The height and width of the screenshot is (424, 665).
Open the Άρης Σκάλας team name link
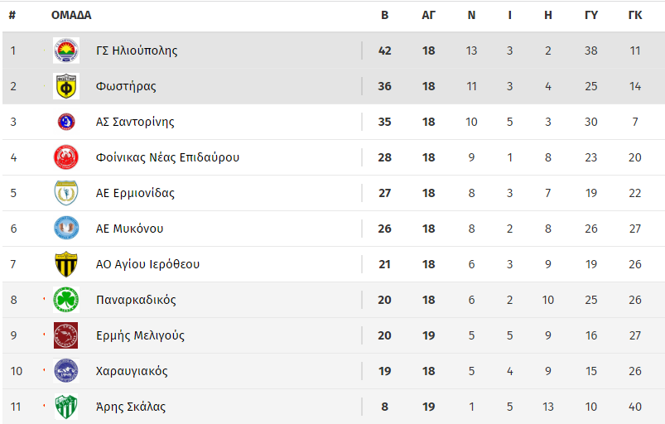click(131, 407)
